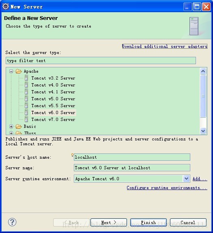Viewport: 213px width, 233px height.
Task: Click the Finish button
Action: [148, 222]
